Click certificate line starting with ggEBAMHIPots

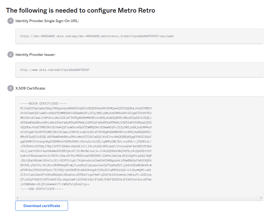[x=86, y=141]
